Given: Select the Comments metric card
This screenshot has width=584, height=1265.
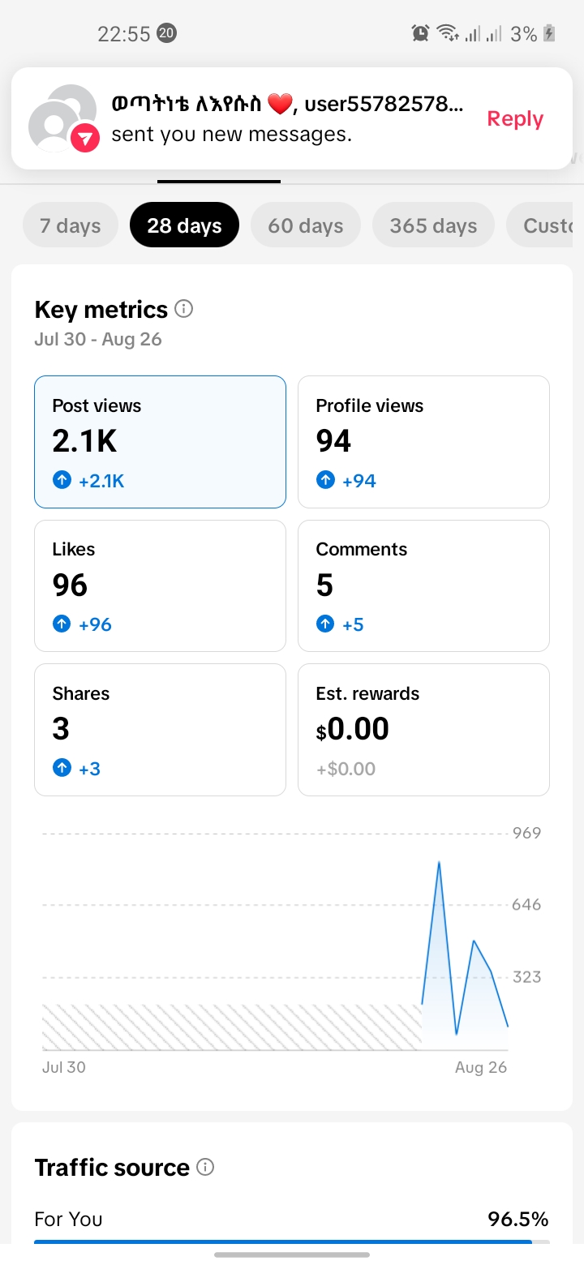Looking at the screenshot, I should (x=423, y=585).
